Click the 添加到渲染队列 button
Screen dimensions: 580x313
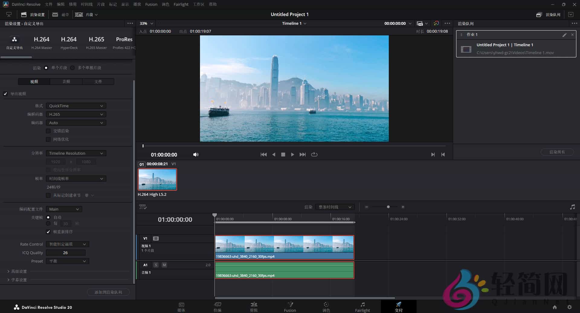[108, 292]
